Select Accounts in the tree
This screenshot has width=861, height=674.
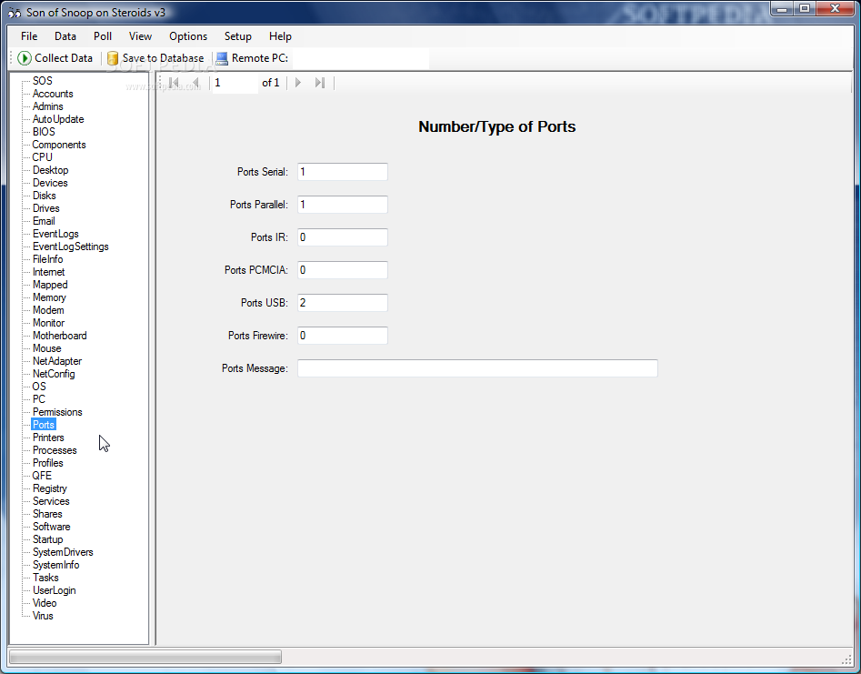pos(53,94)
